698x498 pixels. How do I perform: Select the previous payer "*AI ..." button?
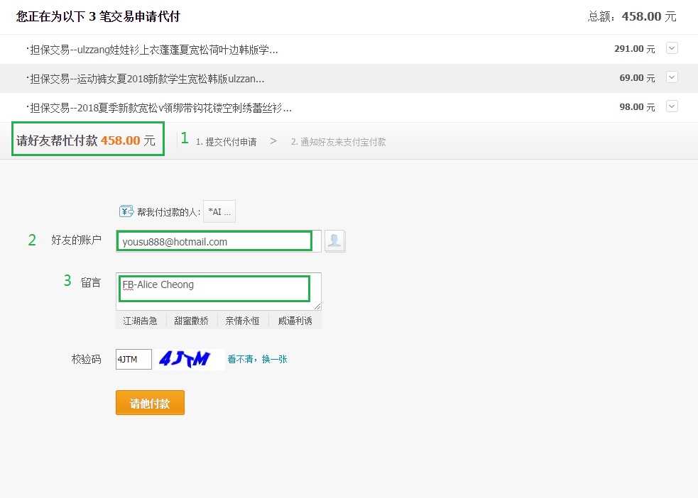pos(219,211)
